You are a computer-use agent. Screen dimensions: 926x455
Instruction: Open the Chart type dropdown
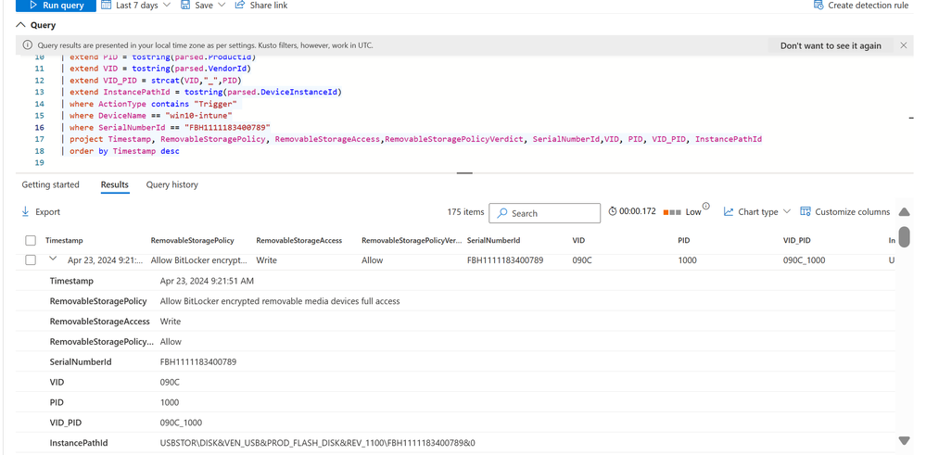[757, 212]
